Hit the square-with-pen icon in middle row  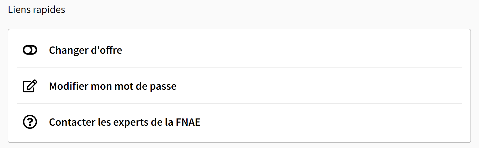pos(30,86)
